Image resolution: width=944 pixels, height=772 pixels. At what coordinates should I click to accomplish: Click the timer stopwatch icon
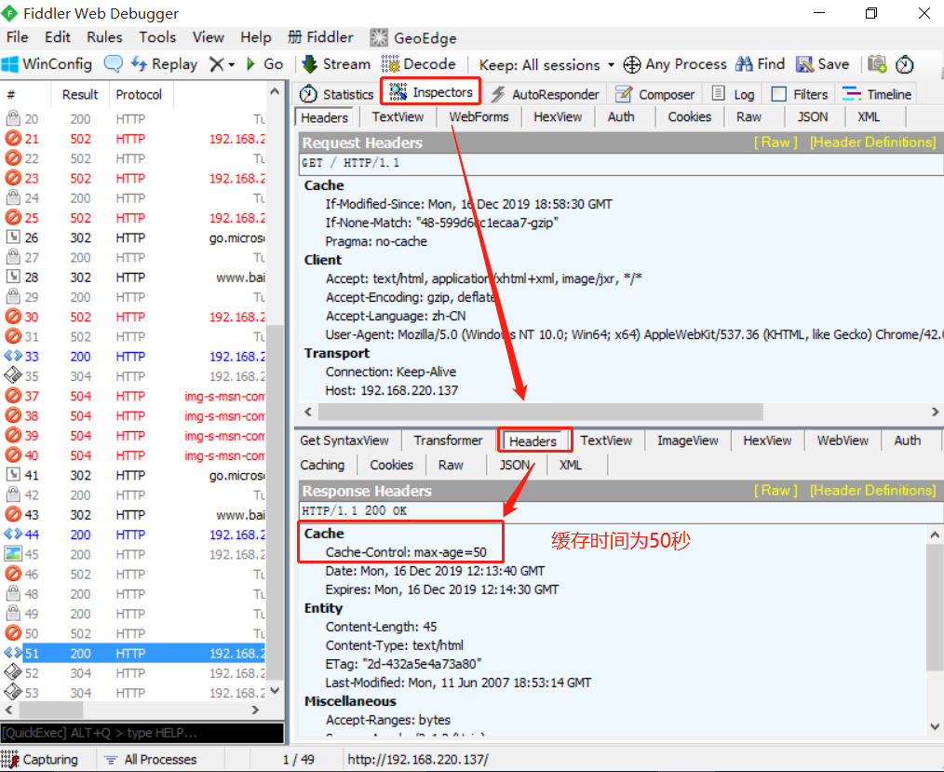coord(905,64)
